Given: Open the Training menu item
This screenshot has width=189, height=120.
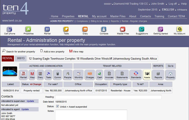Looking at the screenshot, I should click(x=159, y=16).
